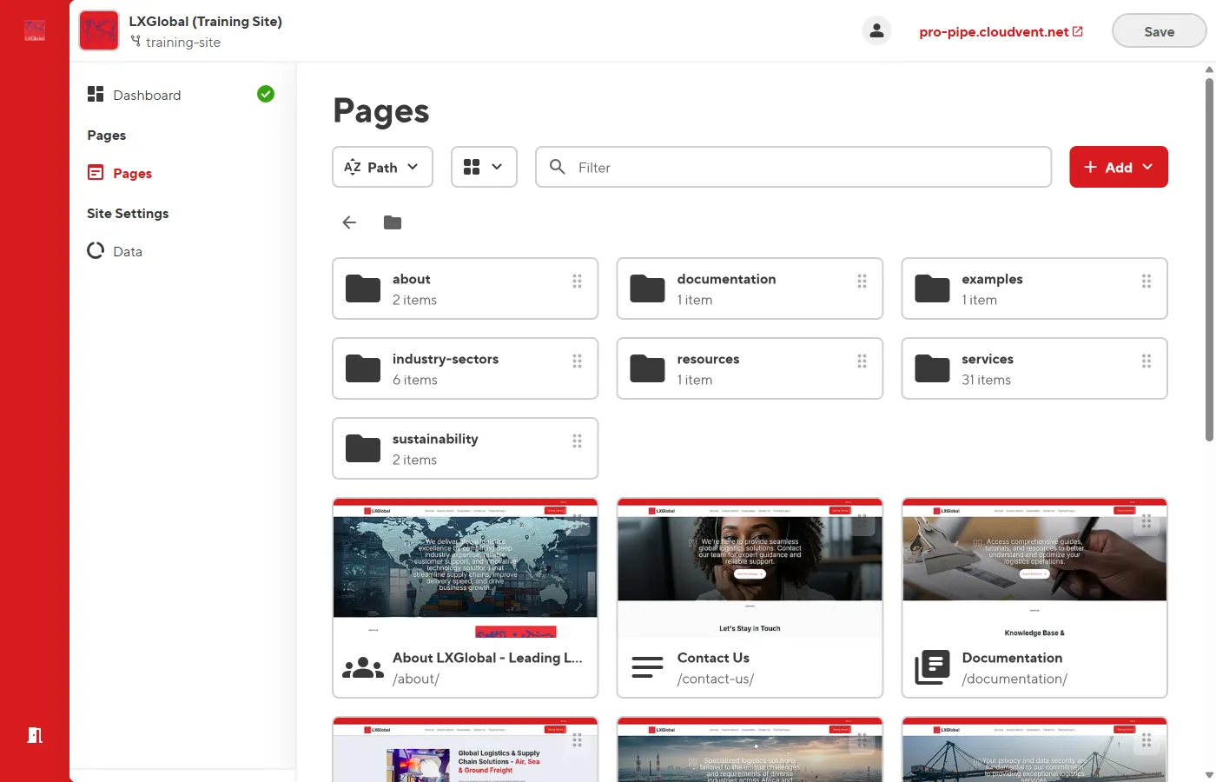Click the external link icon beside cloudvent.net
This screenshot has height=782, width=1216.
point(1077,30)
